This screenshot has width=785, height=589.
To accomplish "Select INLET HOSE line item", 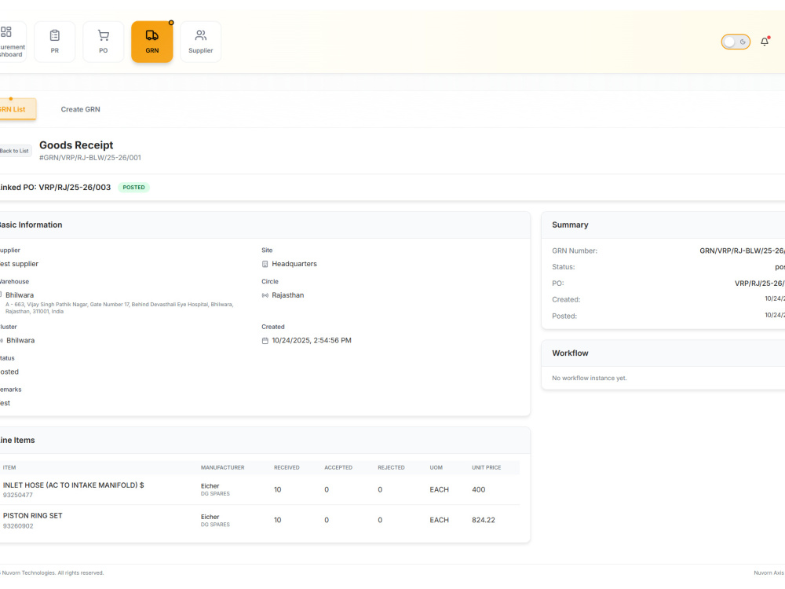I will click(73, 485).
